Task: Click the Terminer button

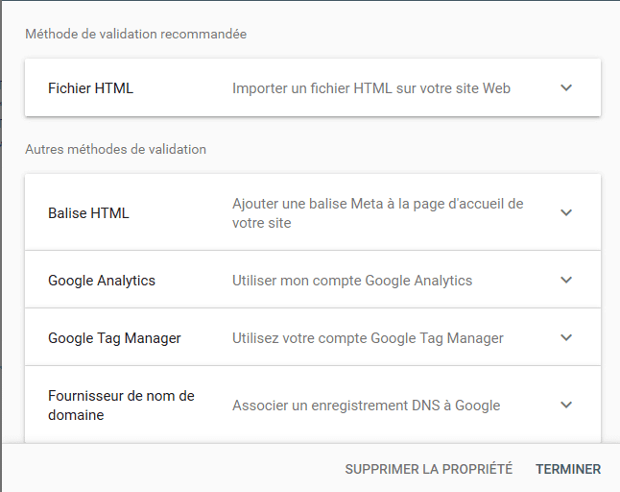Action: (x=568, y=469)
